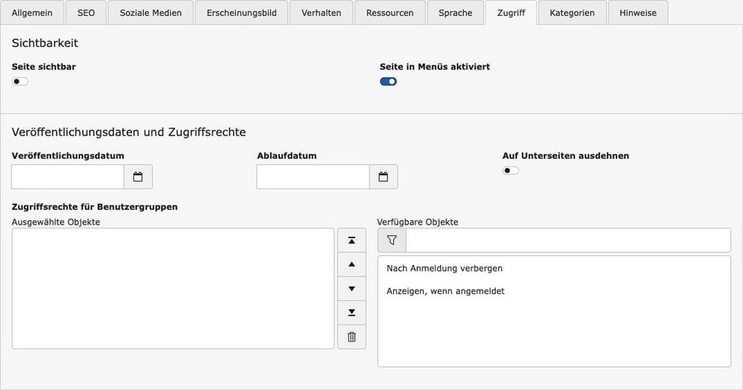
Task: Move selected item to bottom
Action: [x=352, y=313]
